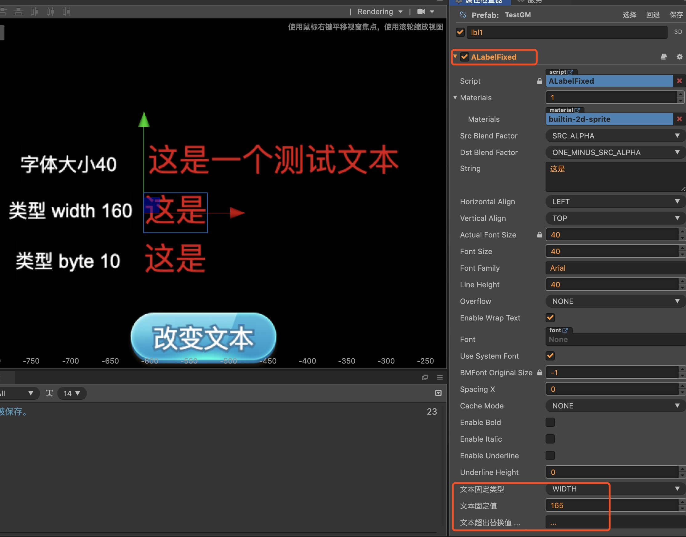Uncheck the lbl1 node active checkbox

click(460, 32)
